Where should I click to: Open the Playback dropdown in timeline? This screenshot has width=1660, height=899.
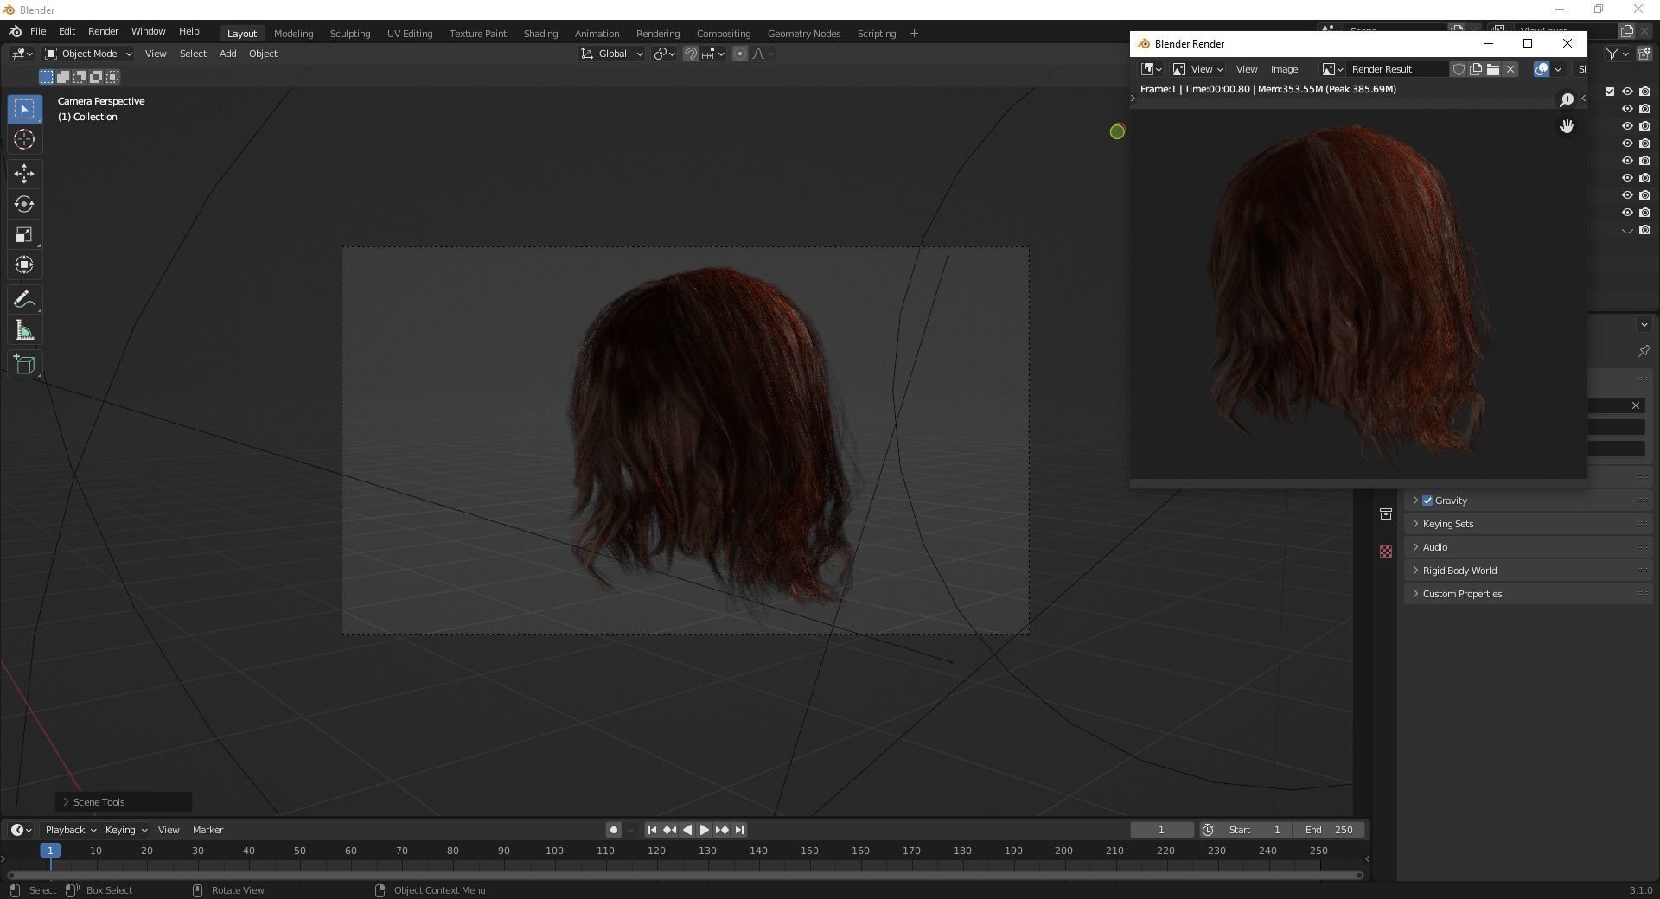70,830
